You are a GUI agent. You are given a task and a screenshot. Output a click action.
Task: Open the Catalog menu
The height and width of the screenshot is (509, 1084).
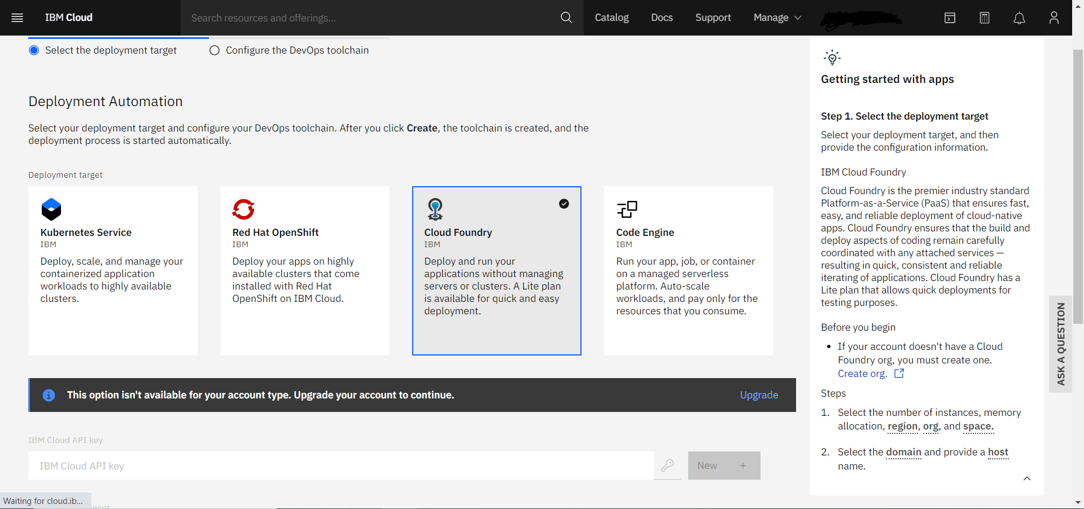[x=611, y=17]
